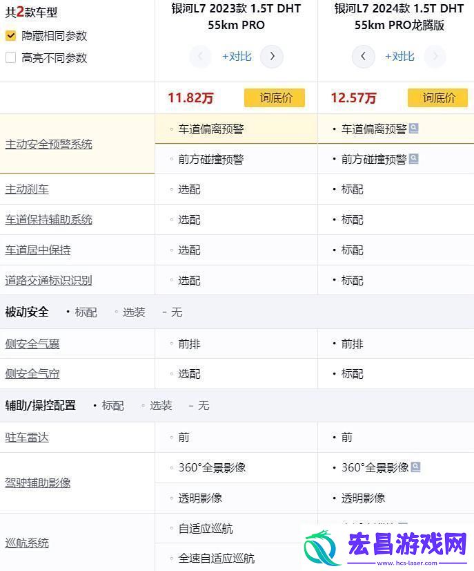Image resolution: width=474 pixels, height=571 pixels.
Task: Select the 银河L7 2023款 1.5T DHT title
Action: 236,17
